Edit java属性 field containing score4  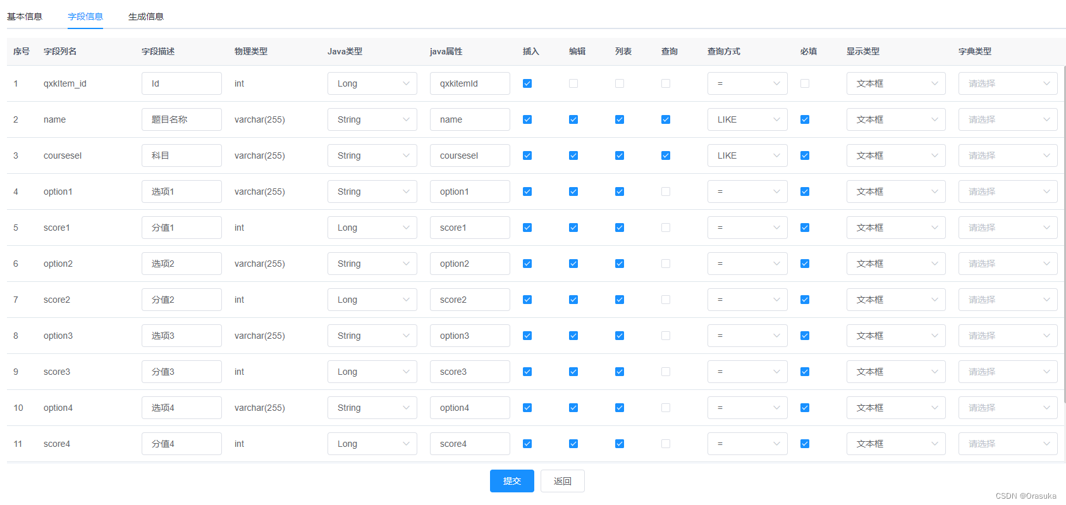470,444
